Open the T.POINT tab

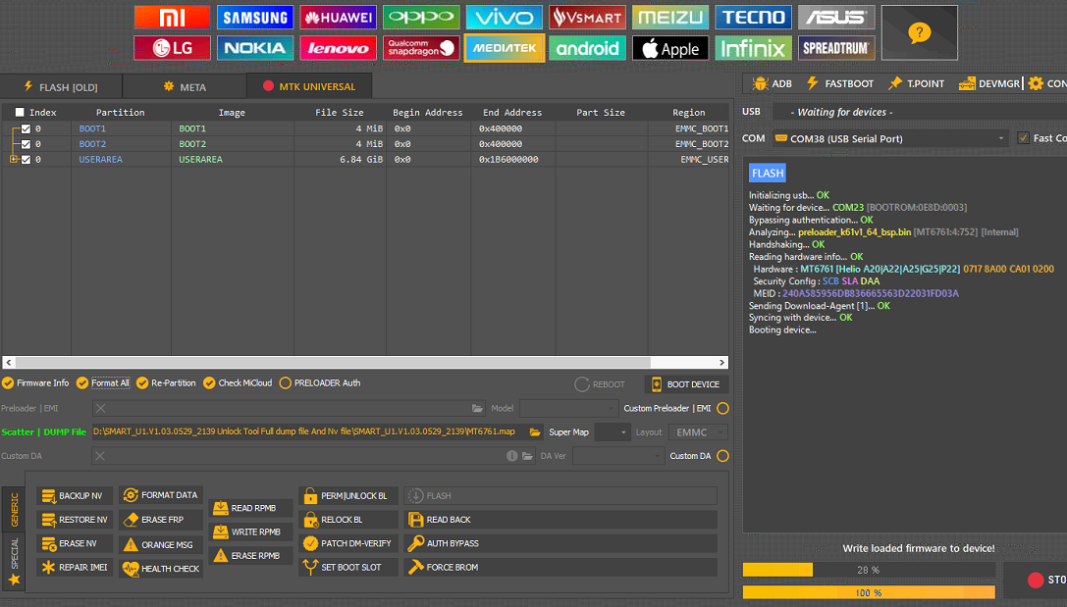[x=916, y=83]
